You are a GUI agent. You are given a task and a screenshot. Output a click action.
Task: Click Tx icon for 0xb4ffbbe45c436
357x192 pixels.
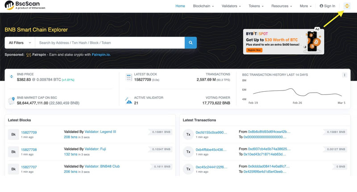188,152
